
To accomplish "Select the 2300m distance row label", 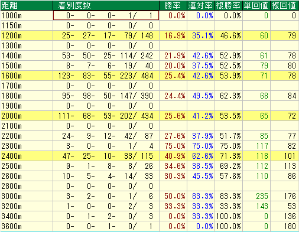I will pos(11,146).
